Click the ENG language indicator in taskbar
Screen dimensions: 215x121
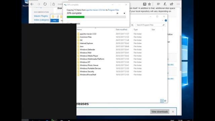point(172,120)
